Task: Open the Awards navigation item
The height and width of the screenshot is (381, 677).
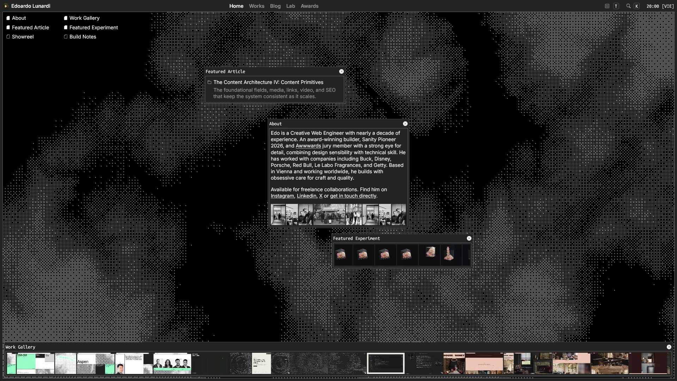Action: 310,6
